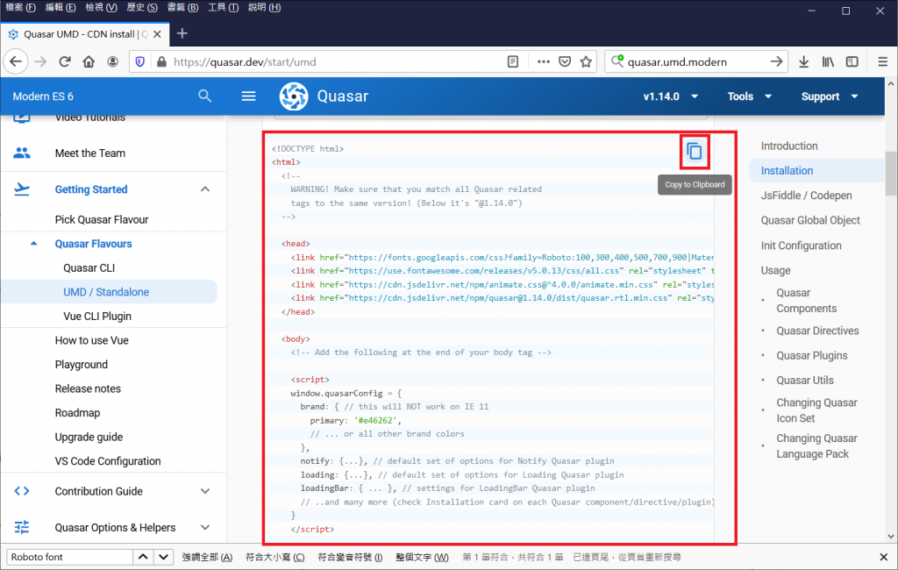
Task: Submit search with go arrow
Action: click(x=776, y=62)
